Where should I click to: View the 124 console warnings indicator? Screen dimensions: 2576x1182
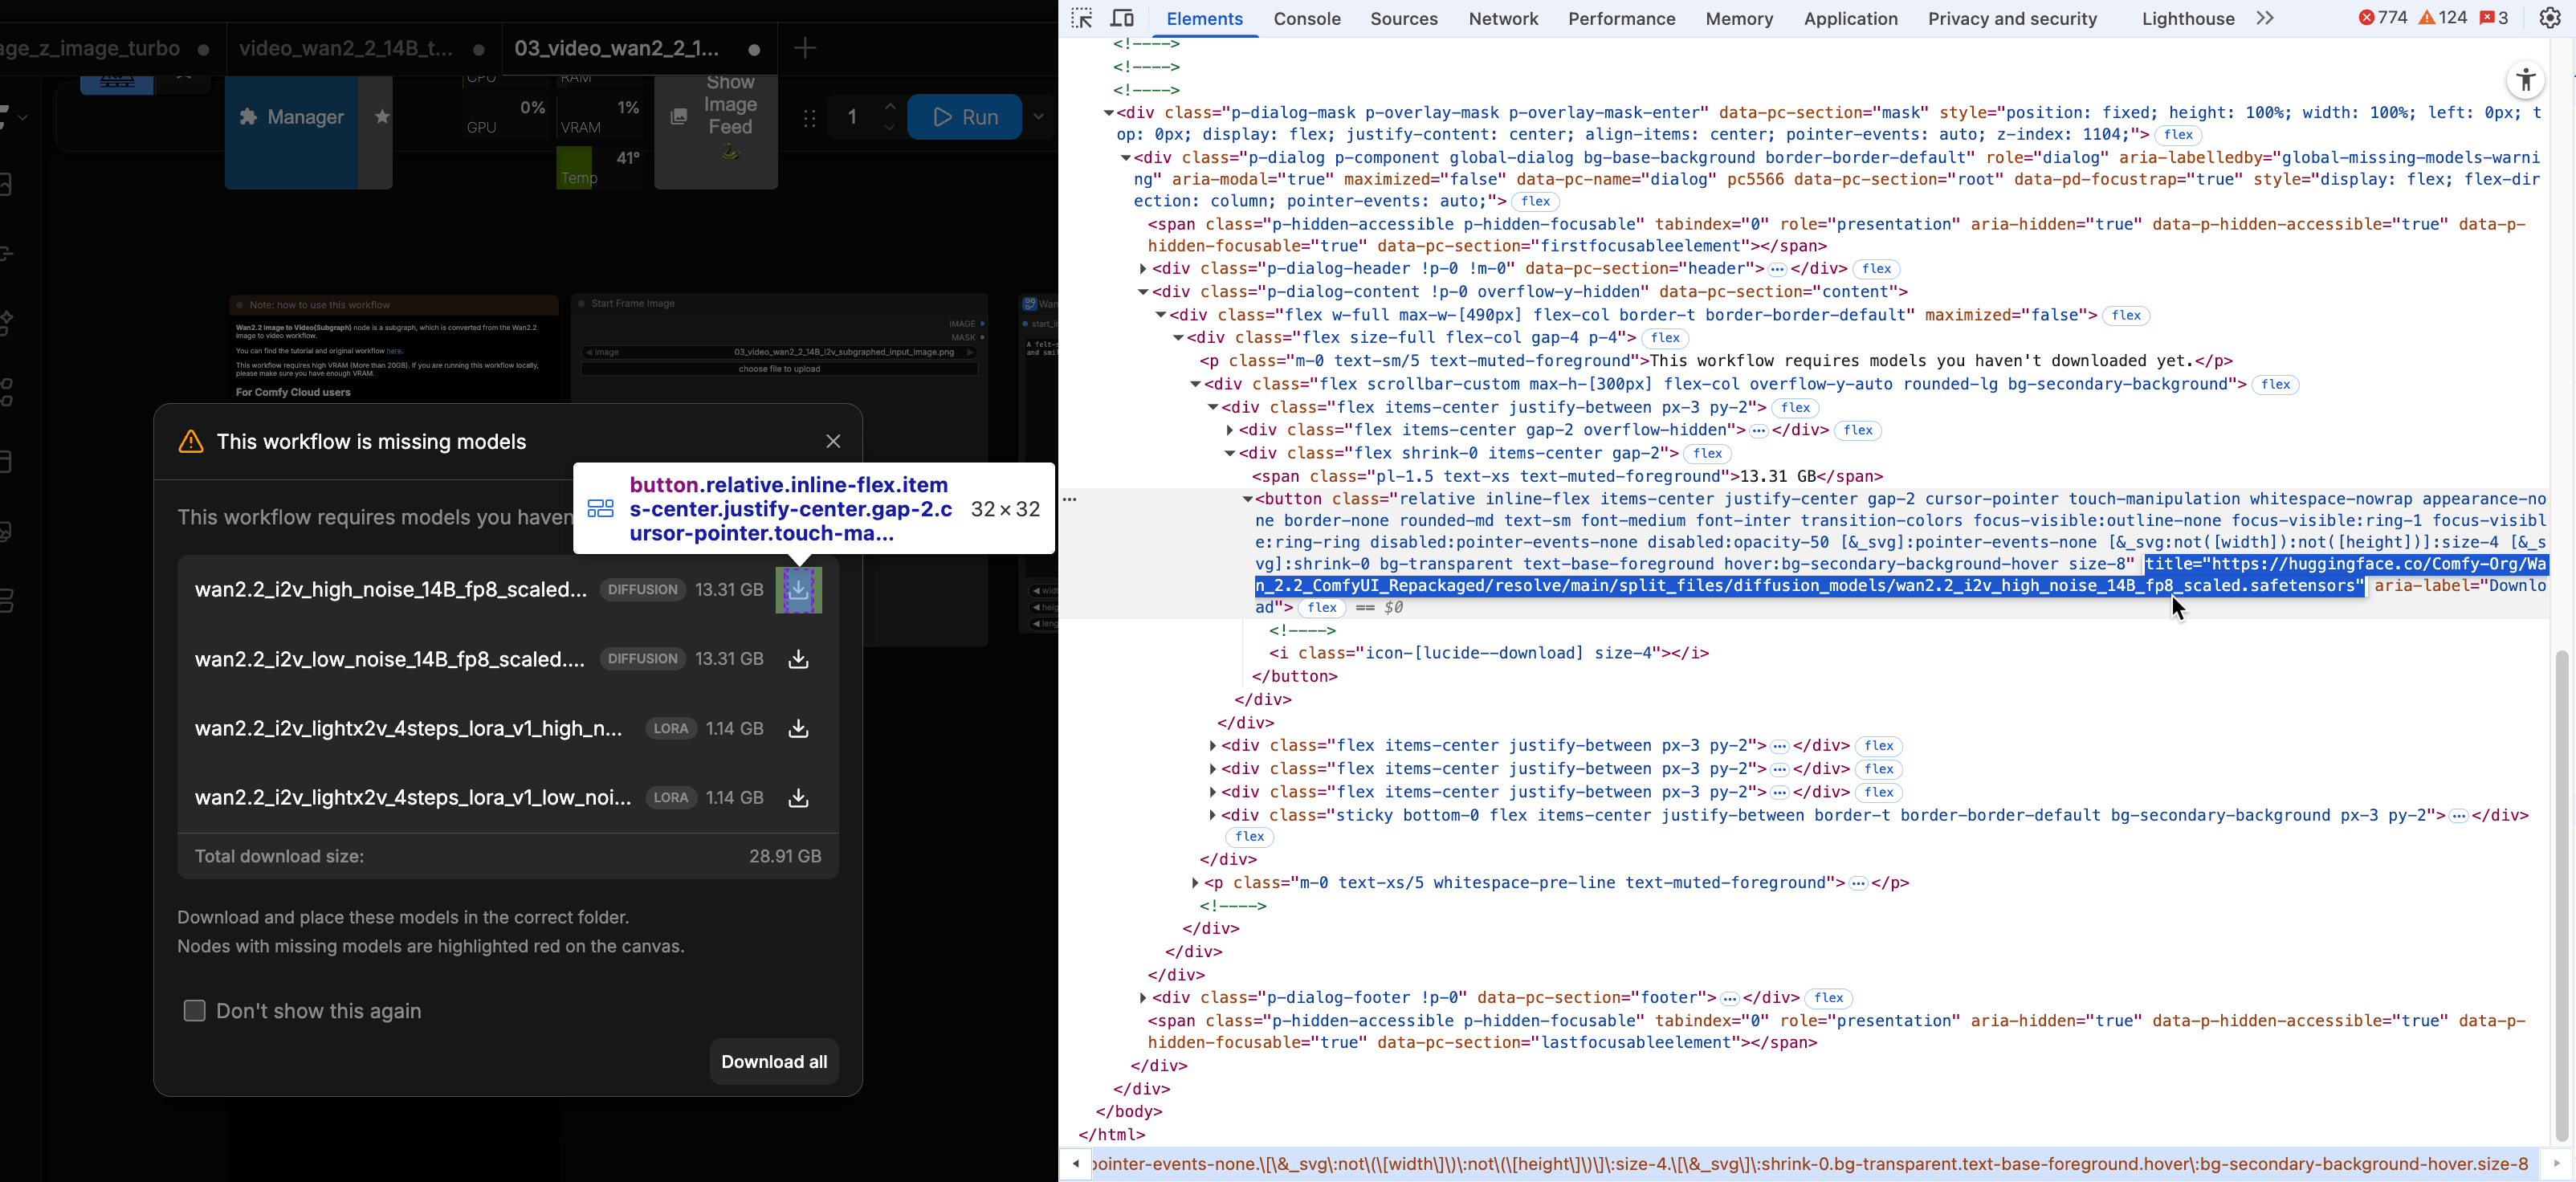click(x=2443, y=18)
